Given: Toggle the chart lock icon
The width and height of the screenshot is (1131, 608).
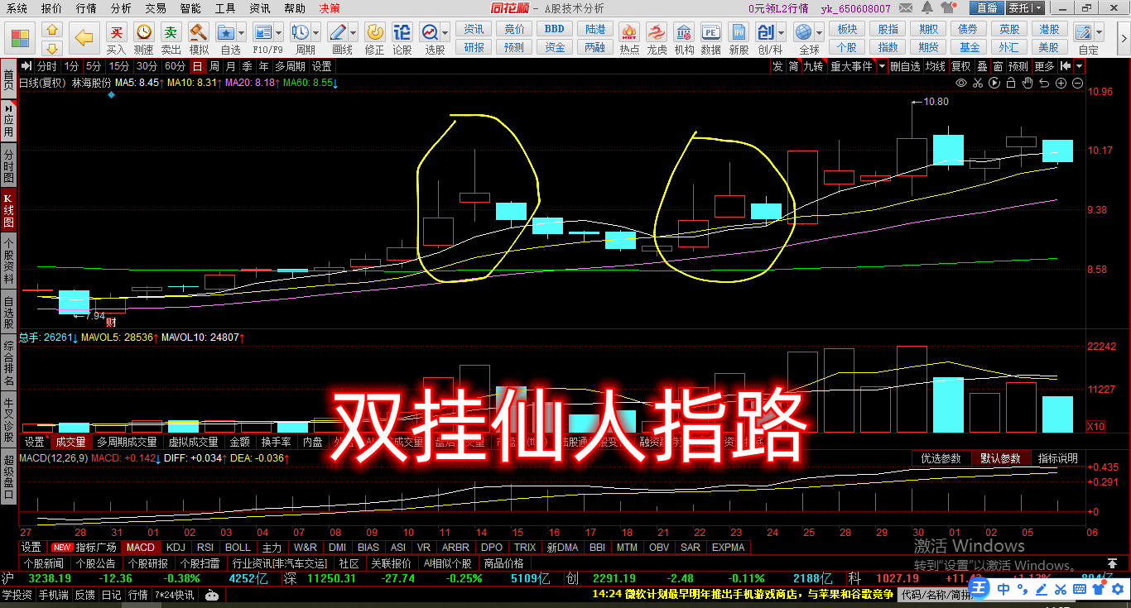Looking at the screenshot, I should pos(1011,83).
